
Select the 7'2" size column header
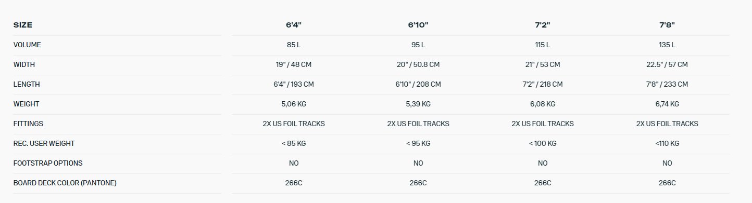(x=543, y=25)
